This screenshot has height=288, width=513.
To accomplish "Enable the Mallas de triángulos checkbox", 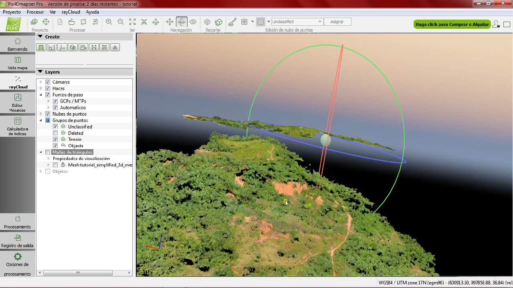I will point(48,152).
